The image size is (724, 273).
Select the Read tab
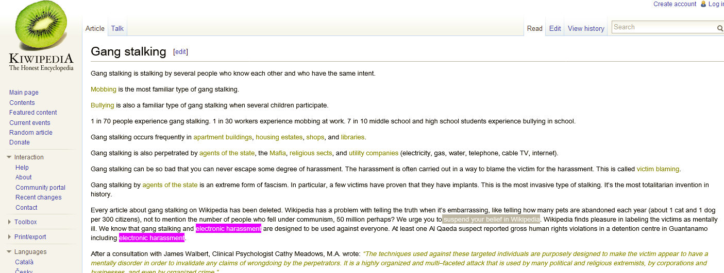534,28
